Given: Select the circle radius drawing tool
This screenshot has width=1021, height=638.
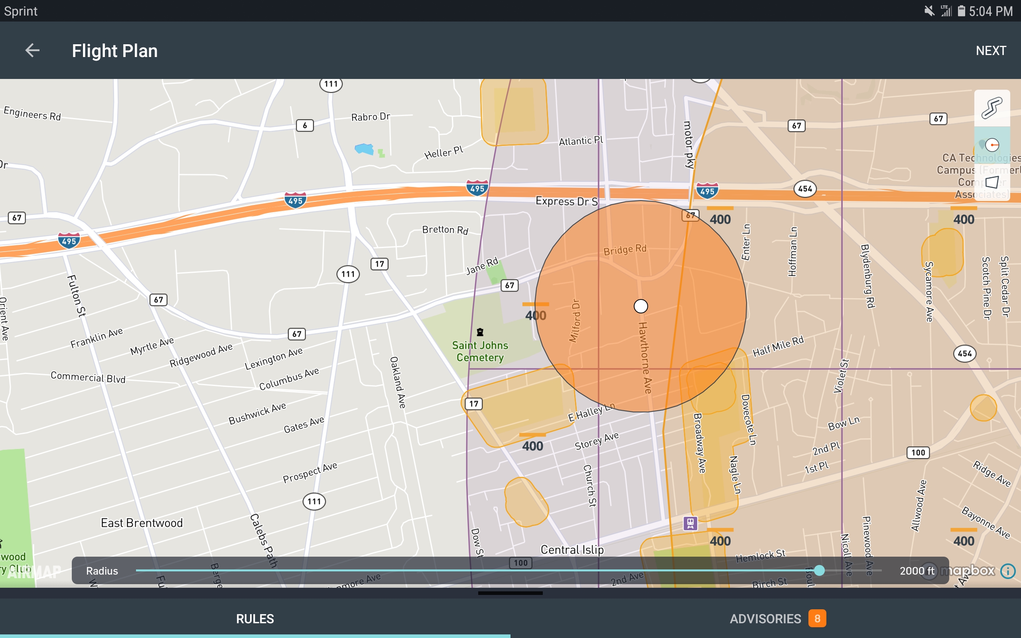Looking at the screenshot, I should click(991, 145).
